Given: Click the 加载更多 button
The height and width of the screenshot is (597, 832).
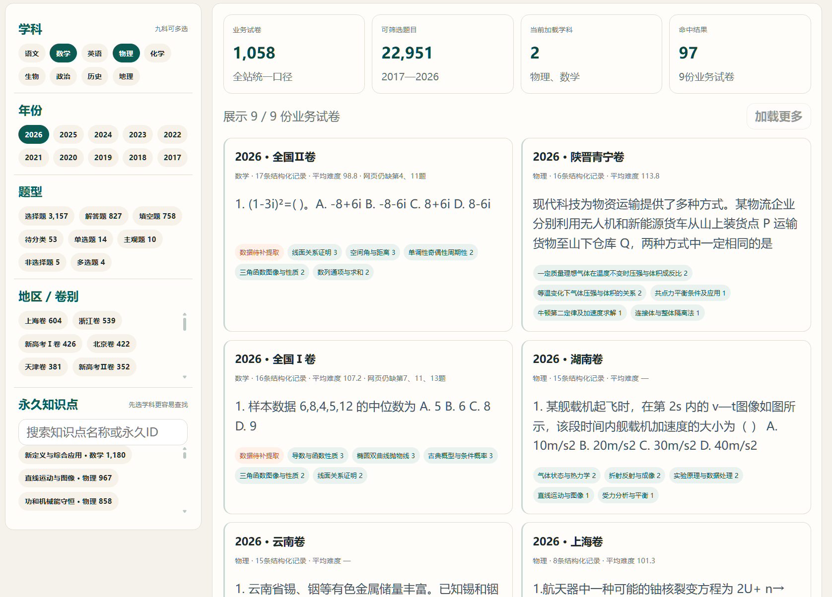Looking at the screenshot, I should click(x=778, y=117).
